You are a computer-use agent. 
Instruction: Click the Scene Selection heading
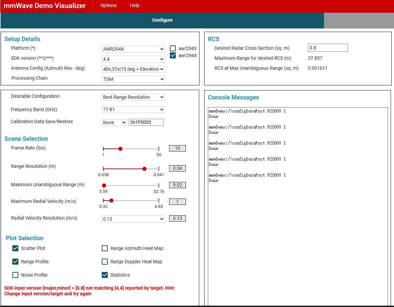tap(26, 139)
